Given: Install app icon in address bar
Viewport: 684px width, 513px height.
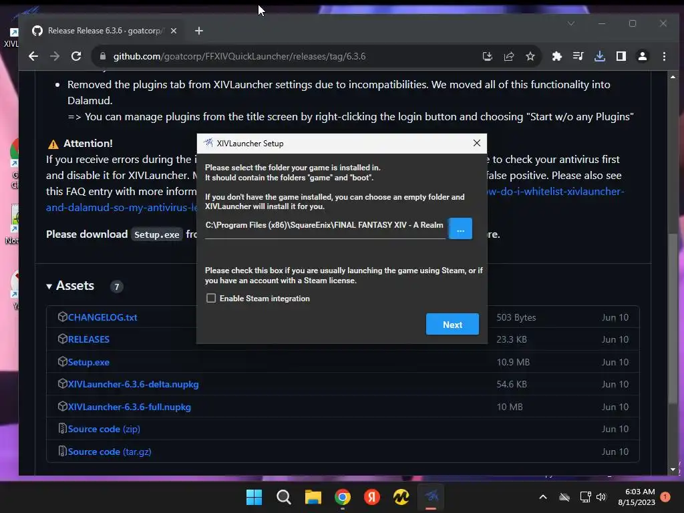Looking at the screenshot, I should click(x=487, y=56).
